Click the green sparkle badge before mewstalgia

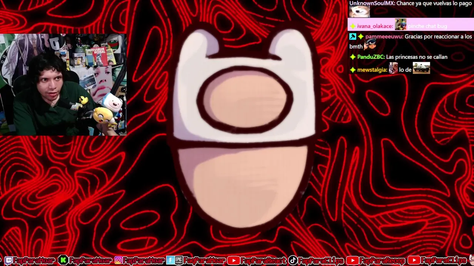[x=353, y=70]
